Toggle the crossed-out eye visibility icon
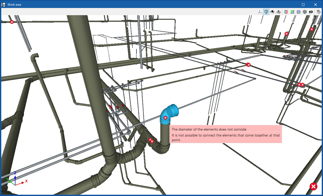The width and height of the screenshot is (323, 196). (311, 12)
